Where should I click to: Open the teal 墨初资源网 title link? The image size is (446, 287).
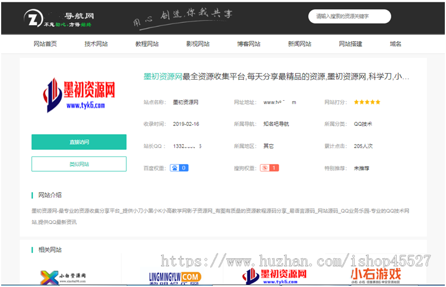coord(163,77)
